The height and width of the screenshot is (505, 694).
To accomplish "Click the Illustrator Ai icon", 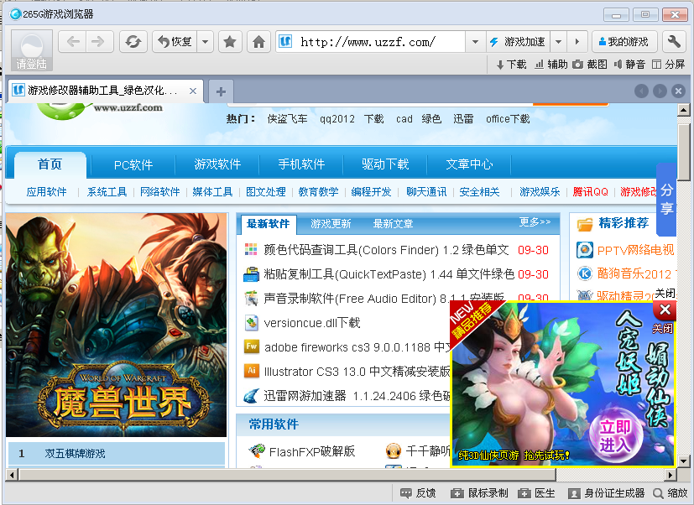I will [252, 371].
